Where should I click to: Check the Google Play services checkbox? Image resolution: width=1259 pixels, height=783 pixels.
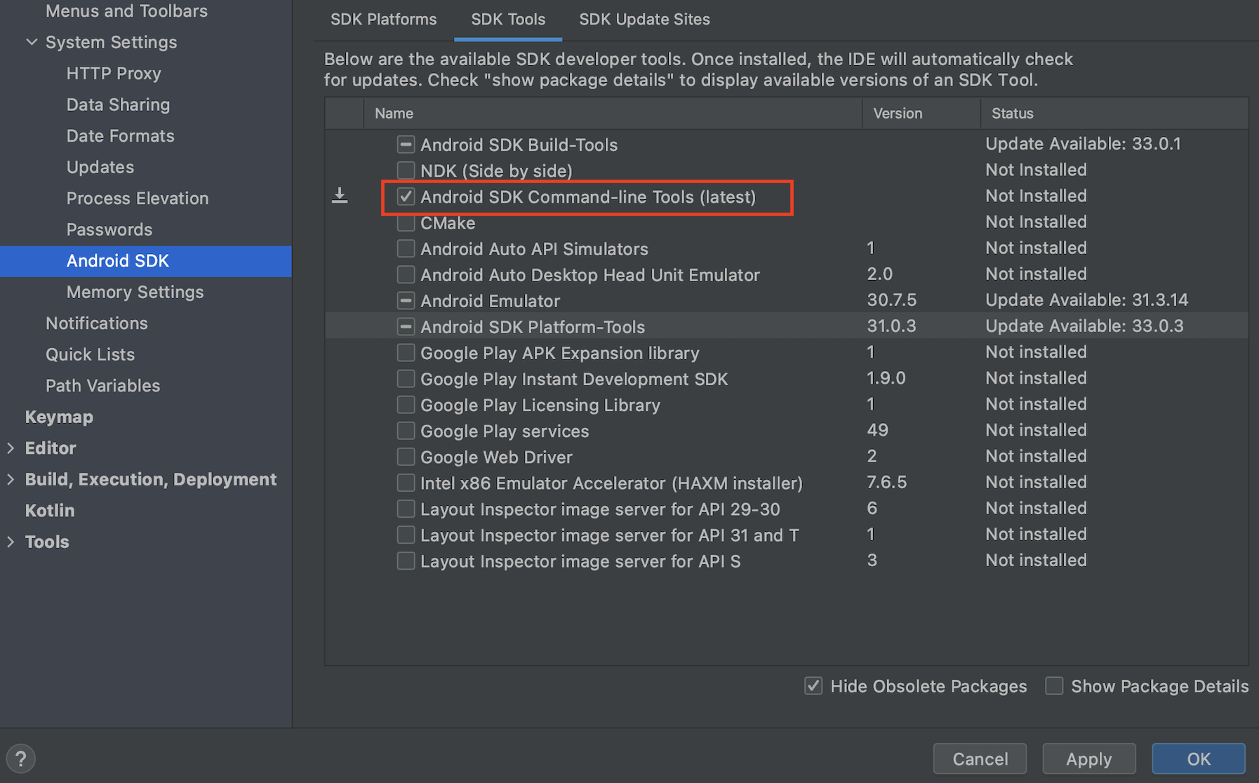[x=406, y=431]
